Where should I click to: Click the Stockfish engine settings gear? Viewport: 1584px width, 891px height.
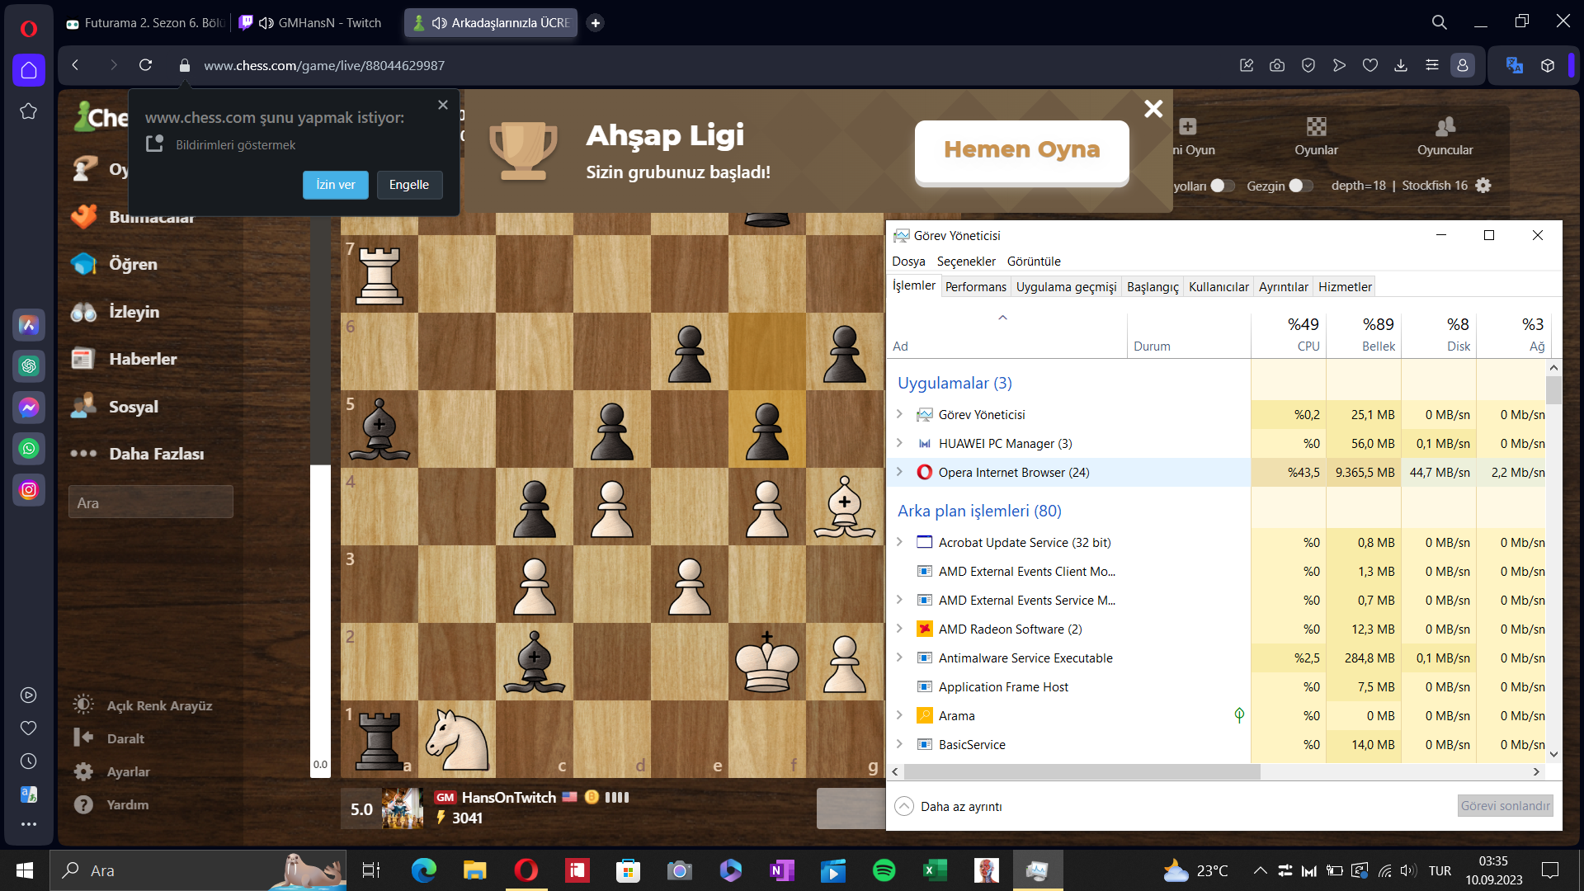point(1483,186)
